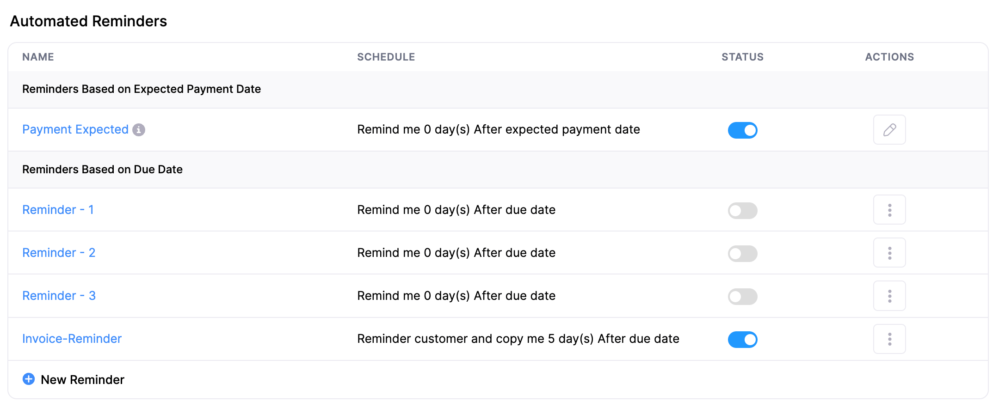Screen dimensions: 999x402
Task: Open the Payment Expected reminder link
Action: coord(75,129)
